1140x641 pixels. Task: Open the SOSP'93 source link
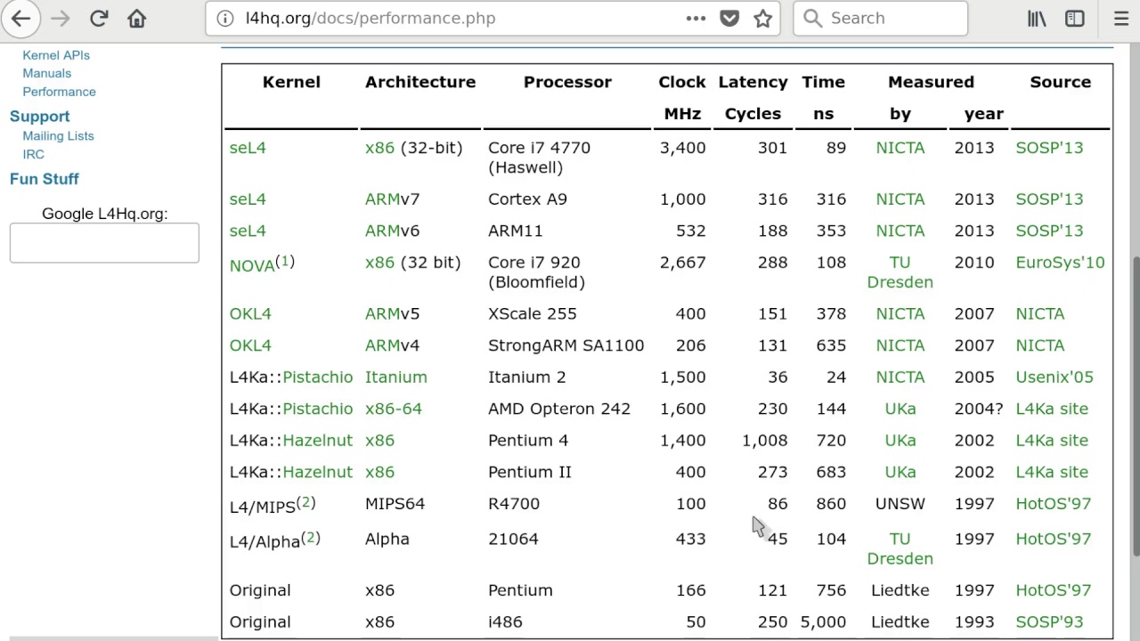point(1049,622)
